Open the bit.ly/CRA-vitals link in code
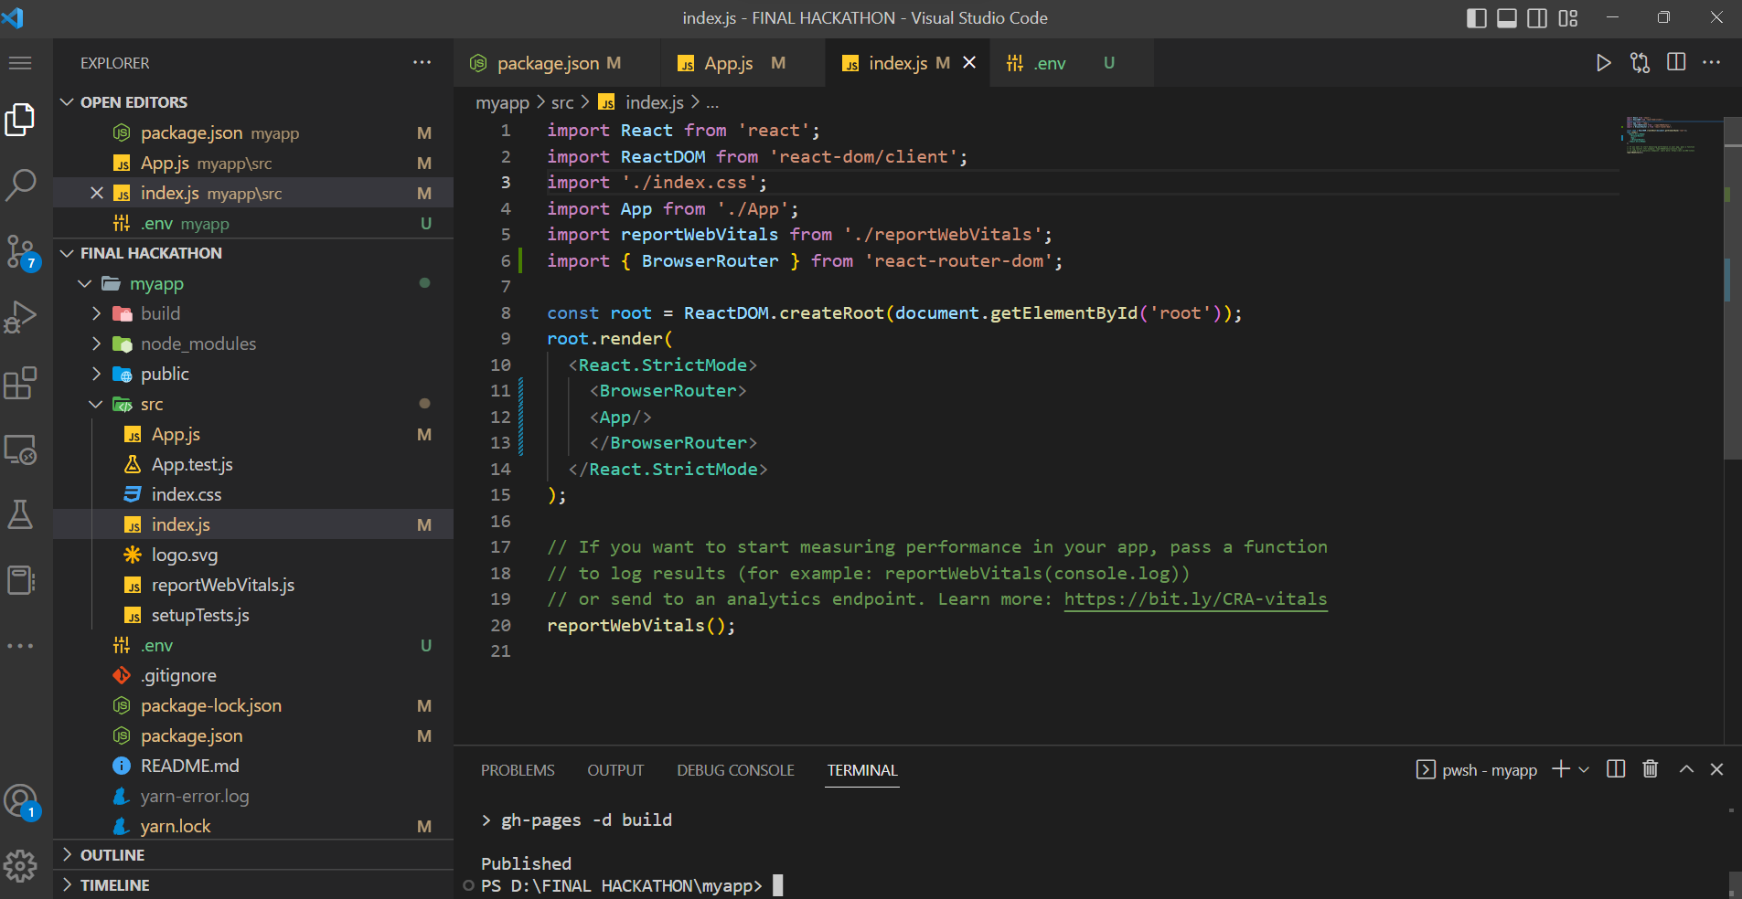The image size is (1742, 899). [1195, 599]
